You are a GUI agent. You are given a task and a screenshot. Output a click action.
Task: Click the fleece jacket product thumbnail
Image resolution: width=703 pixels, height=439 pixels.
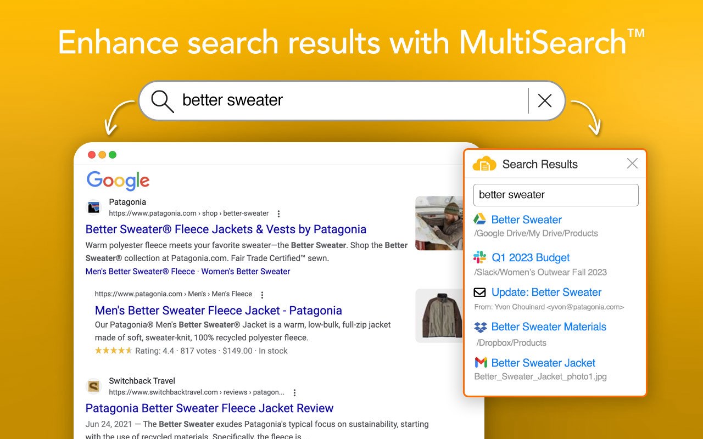(x=439, y=316)
